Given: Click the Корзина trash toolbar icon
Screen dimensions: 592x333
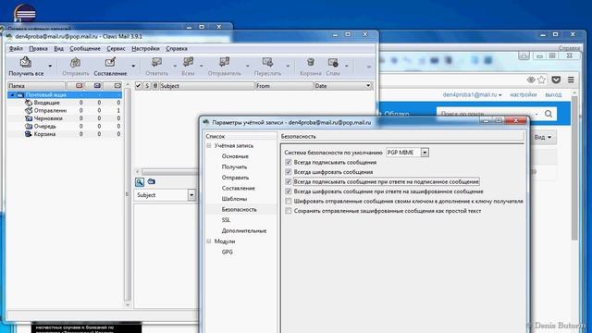Looking at the screenshot, I should point(311,62).
